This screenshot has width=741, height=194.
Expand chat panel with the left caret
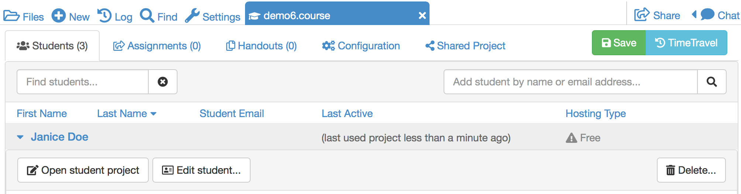pos(694,15)
